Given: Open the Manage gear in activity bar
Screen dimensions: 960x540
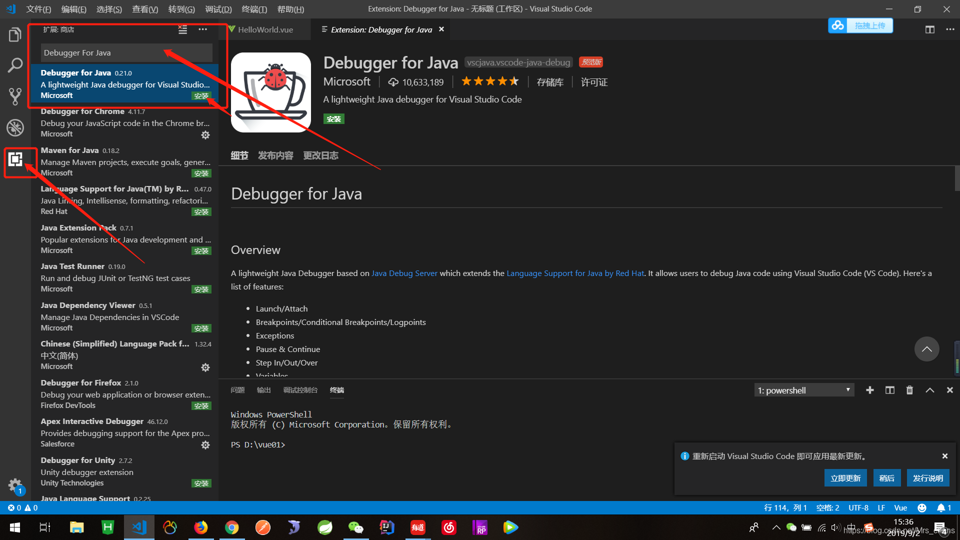Looking at the screenshot, I should point(15,485).
